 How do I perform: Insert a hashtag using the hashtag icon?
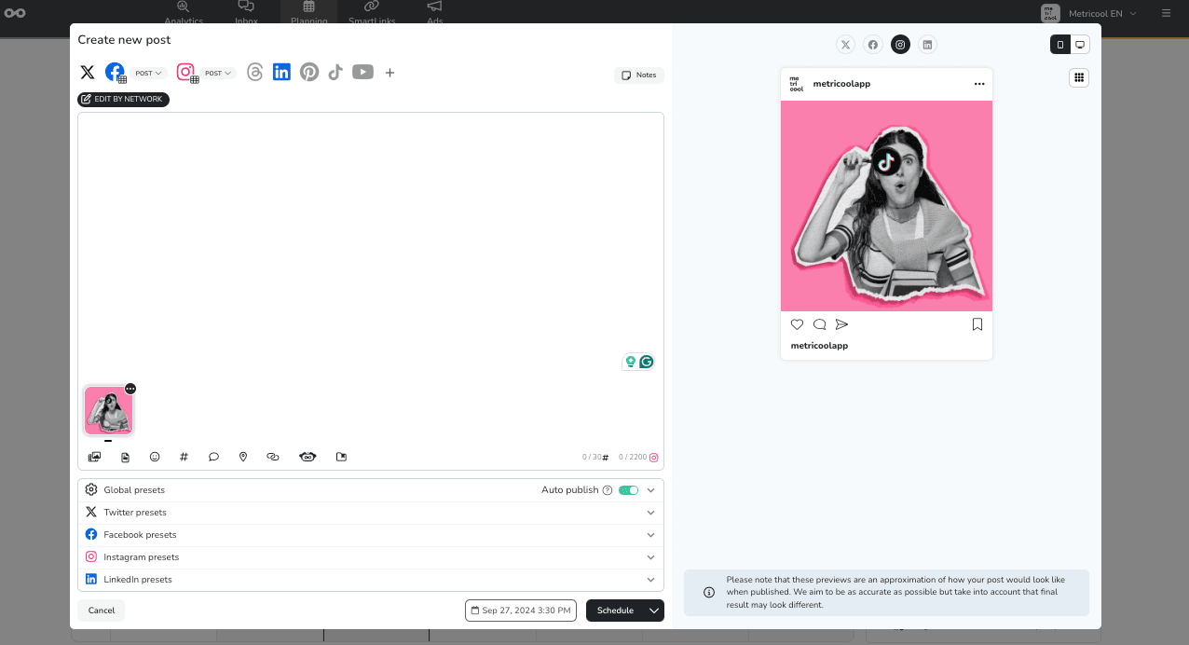tap(184, 457)
